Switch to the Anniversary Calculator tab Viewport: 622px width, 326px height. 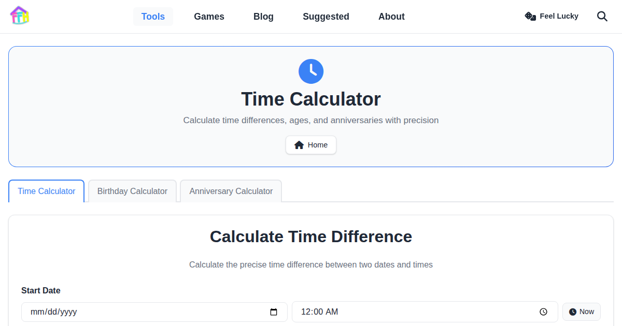click(231, 191)
